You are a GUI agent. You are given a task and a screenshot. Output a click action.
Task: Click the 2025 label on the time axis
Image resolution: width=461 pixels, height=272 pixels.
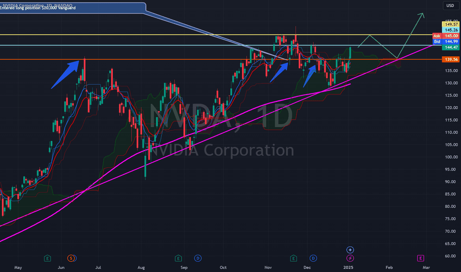coord(348,268)
